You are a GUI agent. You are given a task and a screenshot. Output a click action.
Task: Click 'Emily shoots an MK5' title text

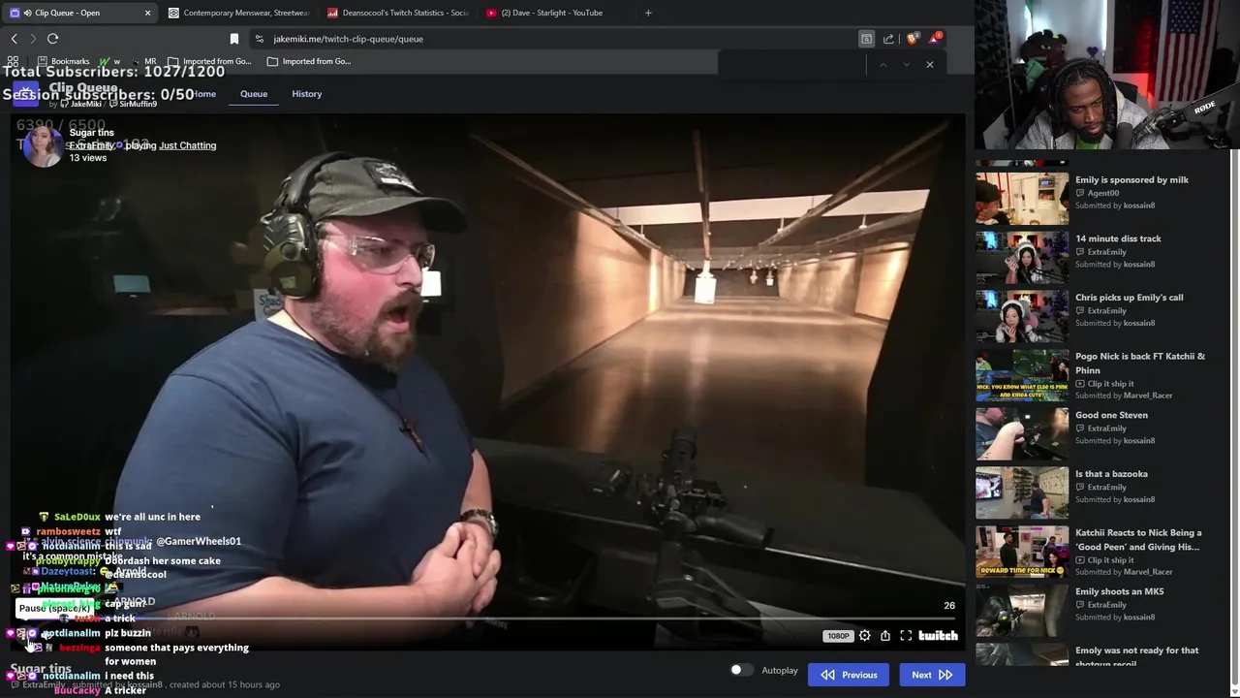click(x=1120, y=591)
